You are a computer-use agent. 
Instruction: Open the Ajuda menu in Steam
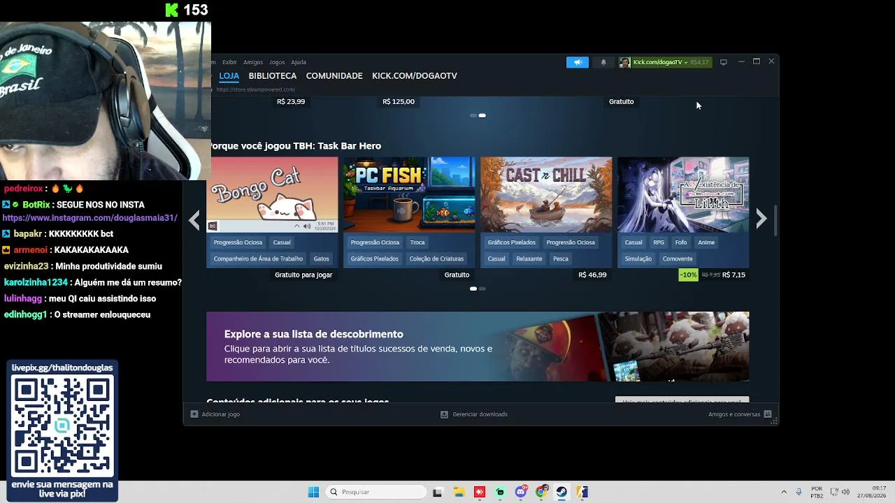pyautogui.click(x=299, y=62)
